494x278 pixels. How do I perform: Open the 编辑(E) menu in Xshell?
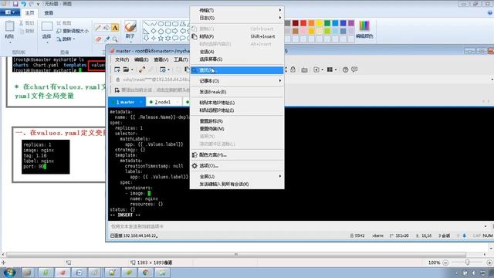point(141,59)
